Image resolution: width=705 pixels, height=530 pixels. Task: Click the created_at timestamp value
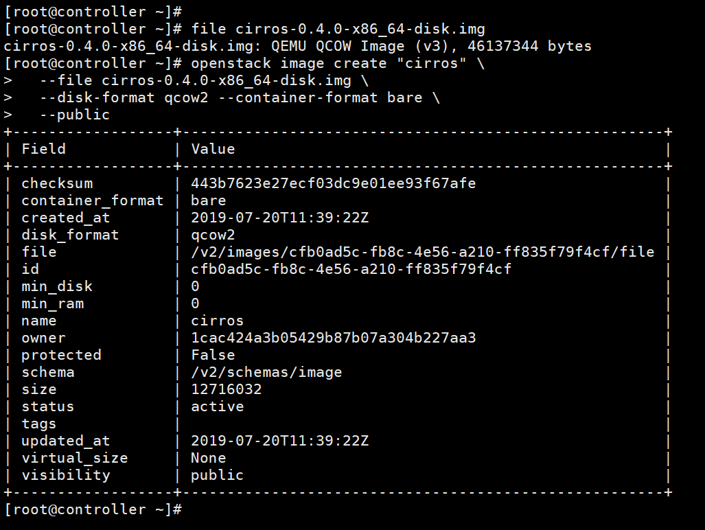(279, 218)
